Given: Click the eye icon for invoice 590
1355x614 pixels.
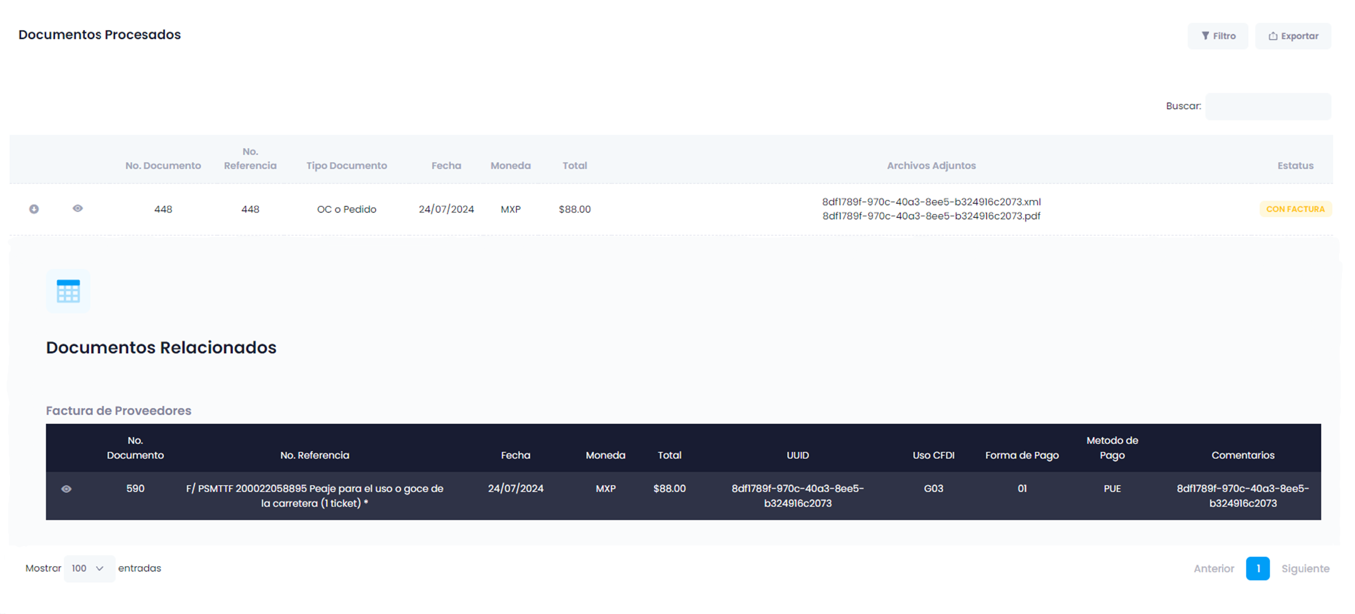Looking at the screenshot, I should [x=66, y=489].
